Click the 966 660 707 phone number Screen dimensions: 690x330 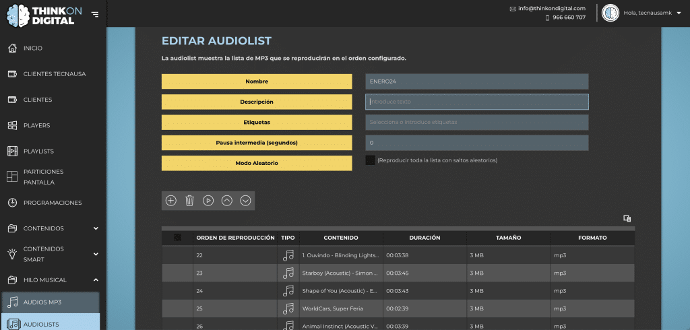pyautogui.click(x=569, y=18)
